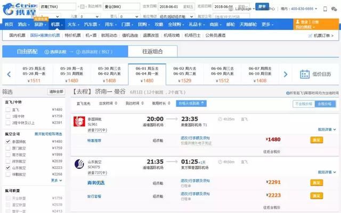Uncheck the 山东航空 airline checkbox
The height and width of the screenshot is (213, 341).
click(x=8, y=167)
